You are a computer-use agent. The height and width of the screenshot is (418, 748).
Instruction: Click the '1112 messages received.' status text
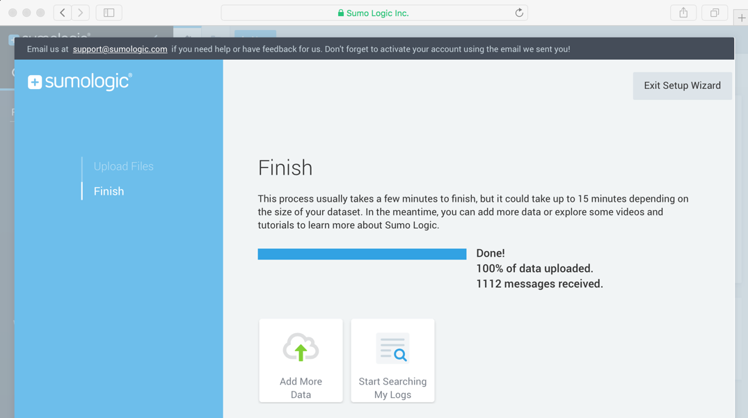click(539, 284)
